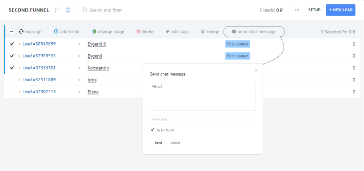Open contact Elena
The image size is (364, 171).
coord(93,92)
